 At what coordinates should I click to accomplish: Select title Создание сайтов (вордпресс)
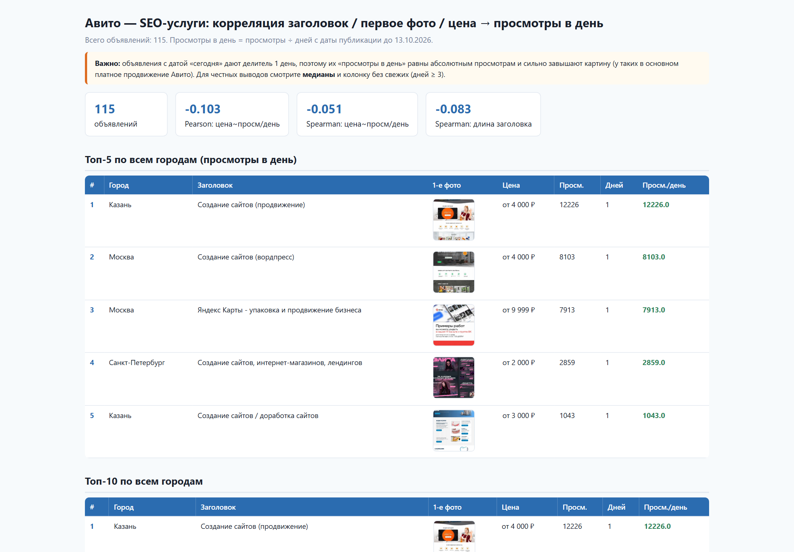point(246,257)
